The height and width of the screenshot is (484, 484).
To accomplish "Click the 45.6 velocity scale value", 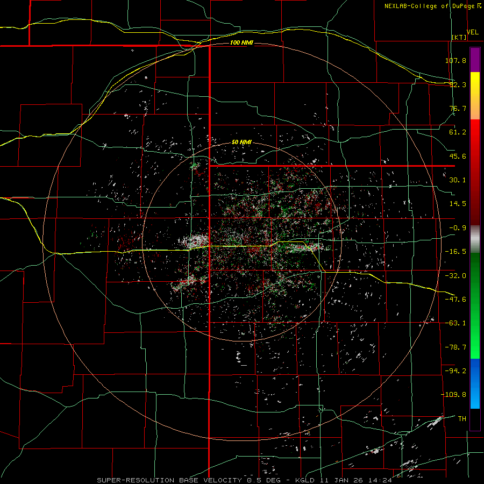I will (x=458, y=156).
